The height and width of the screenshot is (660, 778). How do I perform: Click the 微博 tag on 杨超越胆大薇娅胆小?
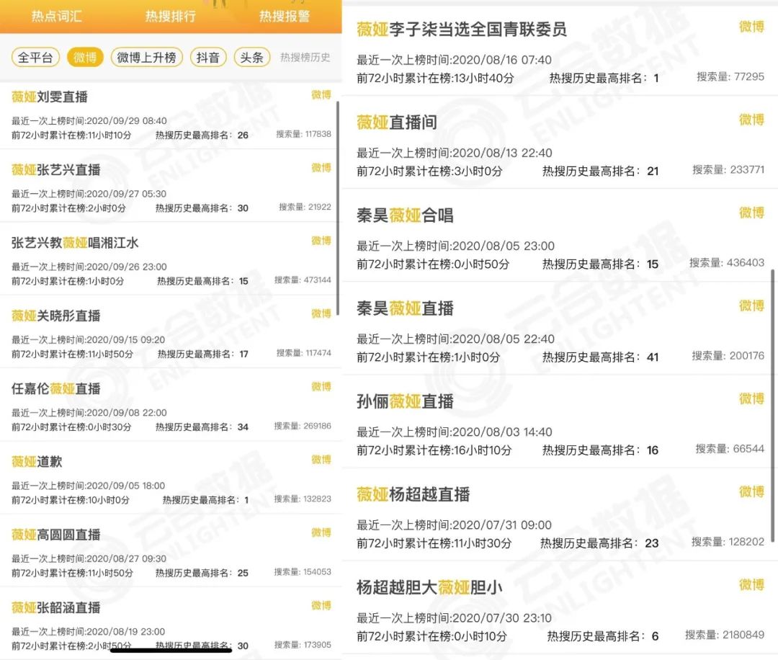pos(751,585)
